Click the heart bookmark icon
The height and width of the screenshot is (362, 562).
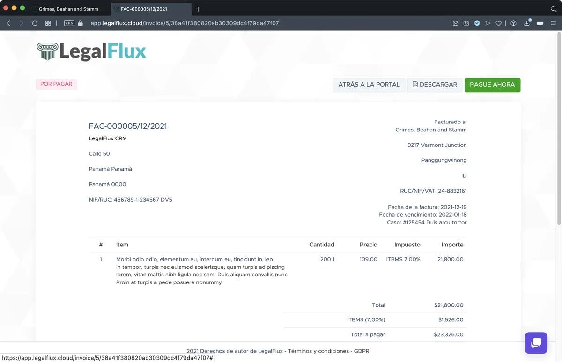[499, 23]
